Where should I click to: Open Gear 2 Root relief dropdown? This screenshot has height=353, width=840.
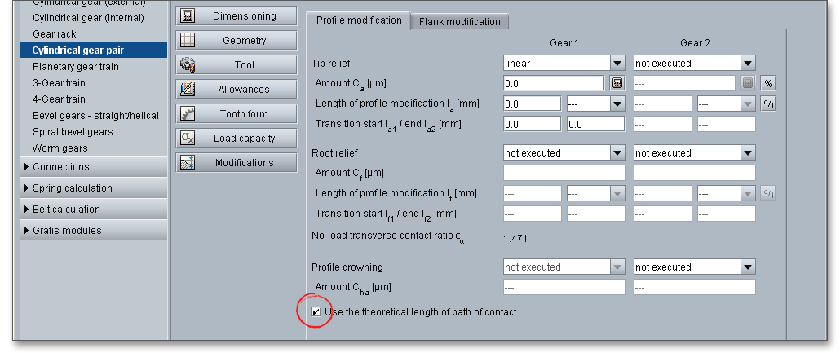coord(748,152)
